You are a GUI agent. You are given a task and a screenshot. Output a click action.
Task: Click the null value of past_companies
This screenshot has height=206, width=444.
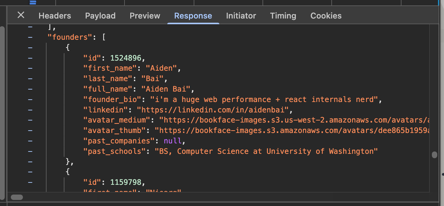(x=173, y=141)
